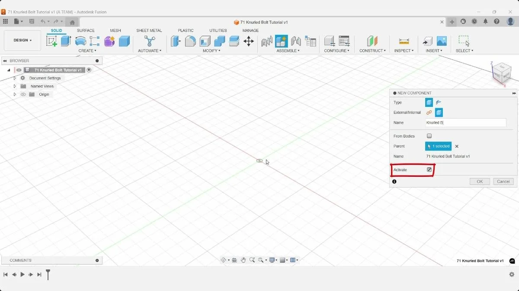Select the Shell tool
This screenshot has height=291, width=519.
[x=205, y=41]
